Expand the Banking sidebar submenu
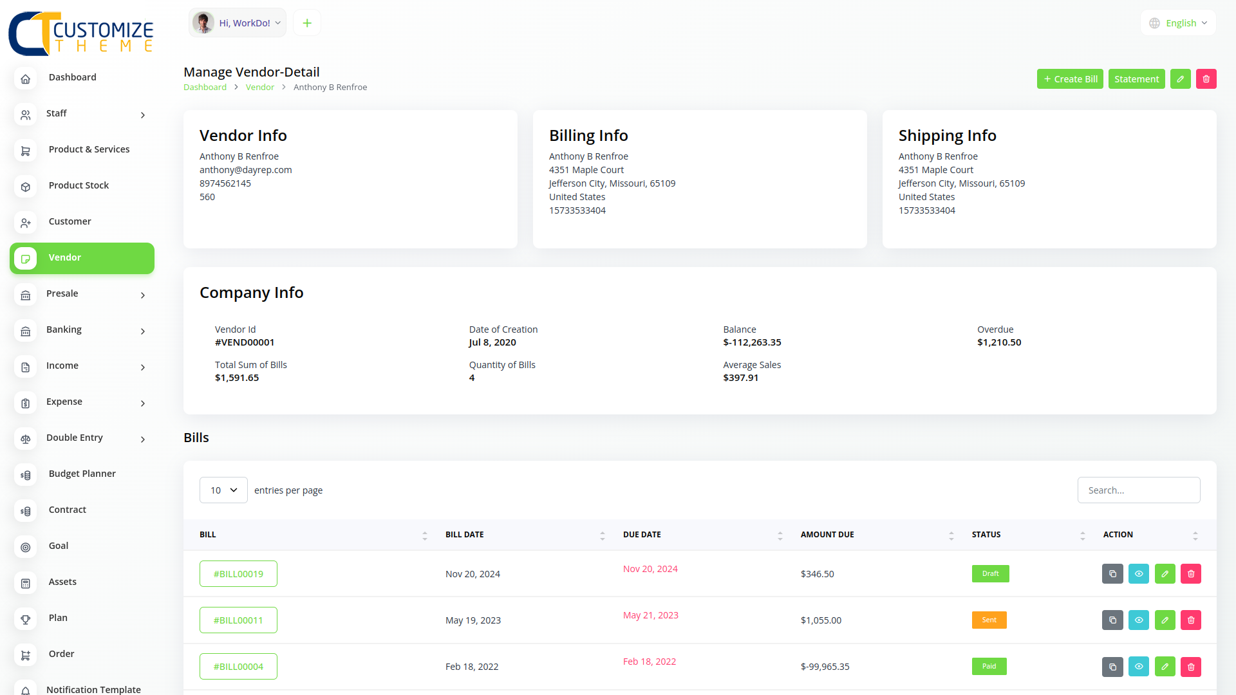The height and width of the screenshot is (695, 1236). coord(142,331)
